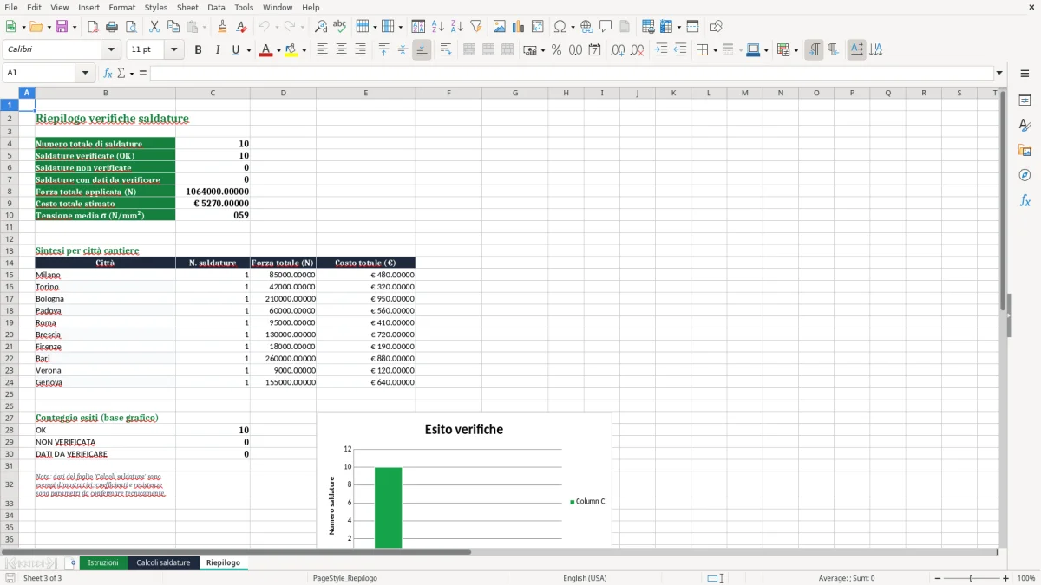
Task: Click Add Decimal Place icon
Action: (x=618, y=50)
